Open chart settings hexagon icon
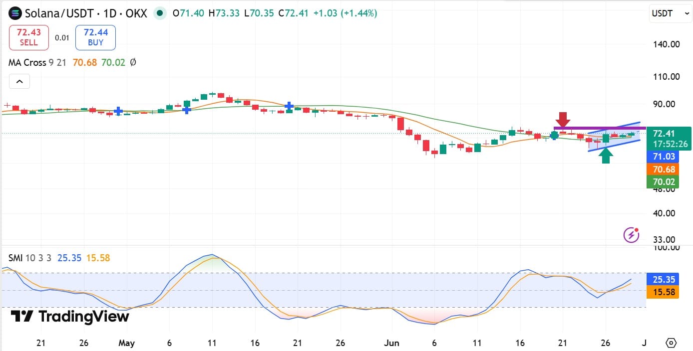This screenshot has width=693, height=351. [671, 343]
